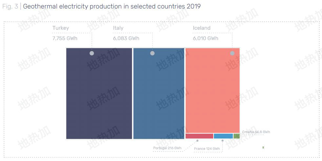Click the Portugal 216 GWh label
This screenshot has height=161, width=322.
tap(167, 148)
